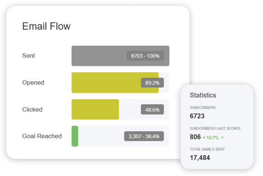
Task: Click the Statistics card heading
Action: [x=203, y=95]
